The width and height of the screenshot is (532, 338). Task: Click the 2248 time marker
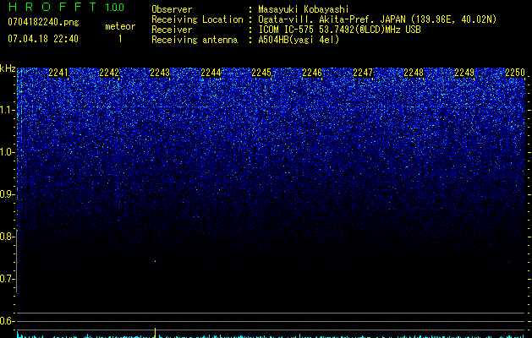tap(414, 73)
